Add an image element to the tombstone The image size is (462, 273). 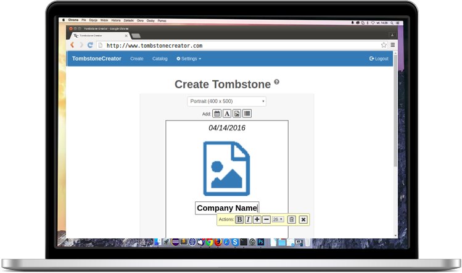[237, 114]
